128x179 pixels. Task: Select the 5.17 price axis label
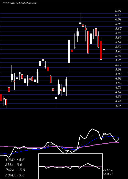click(118, 65)
